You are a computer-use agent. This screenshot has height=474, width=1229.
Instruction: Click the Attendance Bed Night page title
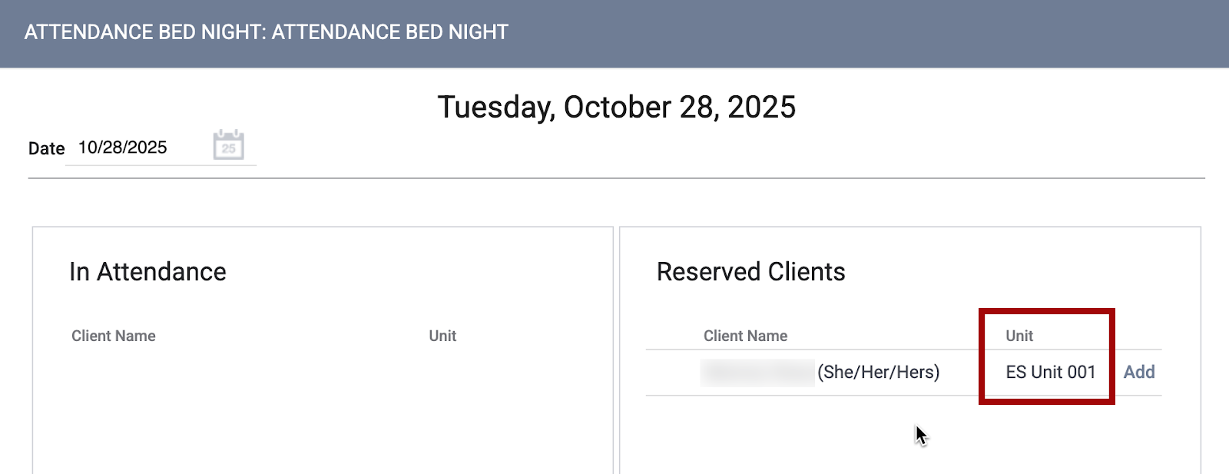266,32
